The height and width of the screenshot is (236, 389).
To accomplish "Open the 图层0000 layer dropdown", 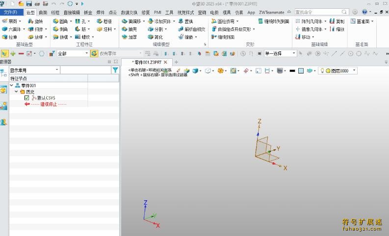I will coord(354,71).
